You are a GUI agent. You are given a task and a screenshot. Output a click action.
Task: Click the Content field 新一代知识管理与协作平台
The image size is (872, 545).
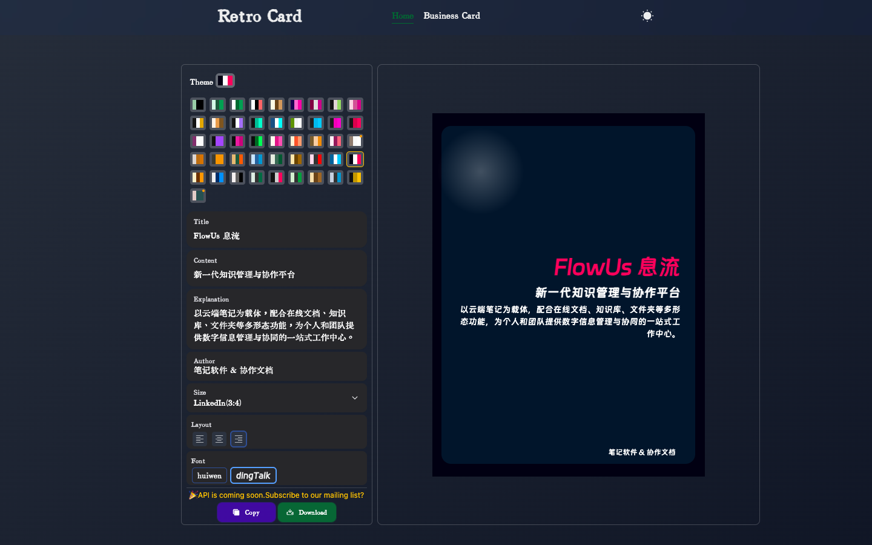(x=277, y=268)
